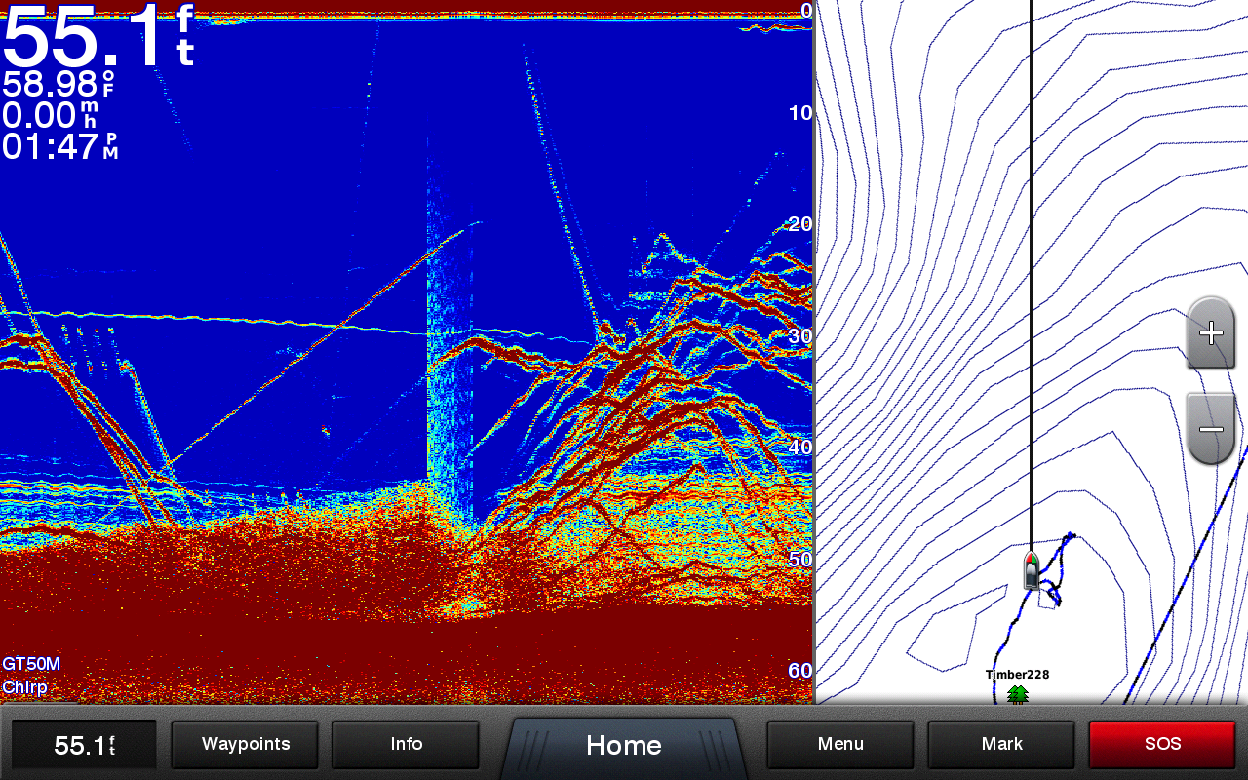Select the Timber228 tree waypoint icon
The image size is (1248, 780).
1017,694
